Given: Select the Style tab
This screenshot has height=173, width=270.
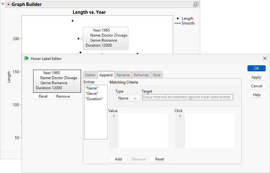Looking at the screenshot, I should [x=157, y=75].
